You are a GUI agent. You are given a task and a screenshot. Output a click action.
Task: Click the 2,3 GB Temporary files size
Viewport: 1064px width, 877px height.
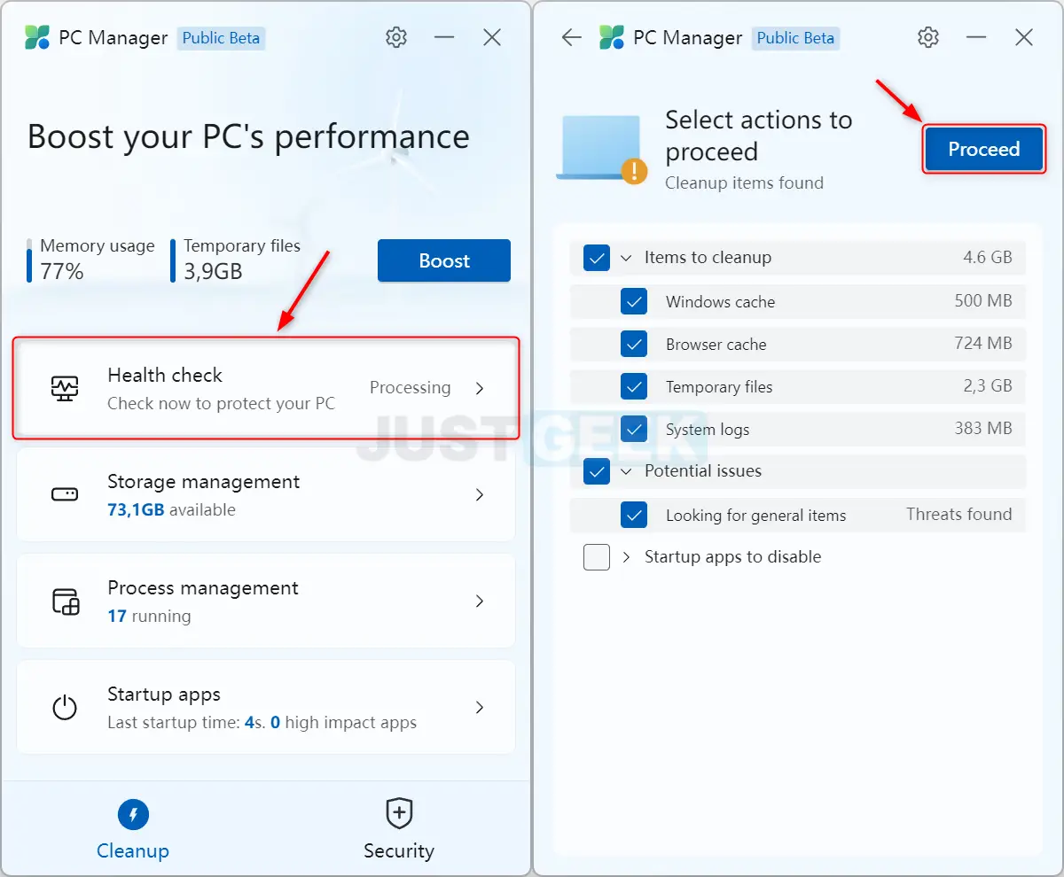tap(987, 386)
